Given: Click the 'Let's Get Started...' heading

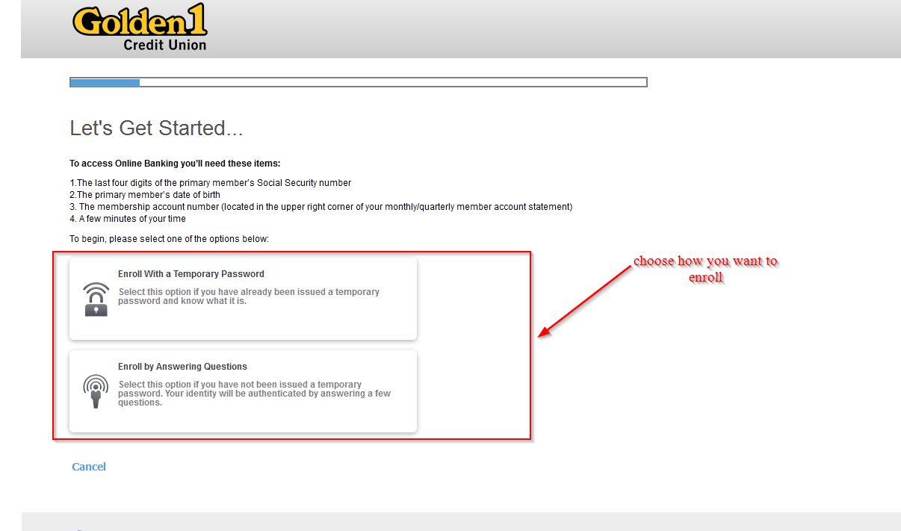Looking at the screenshot, I should [x=156, y=128].
